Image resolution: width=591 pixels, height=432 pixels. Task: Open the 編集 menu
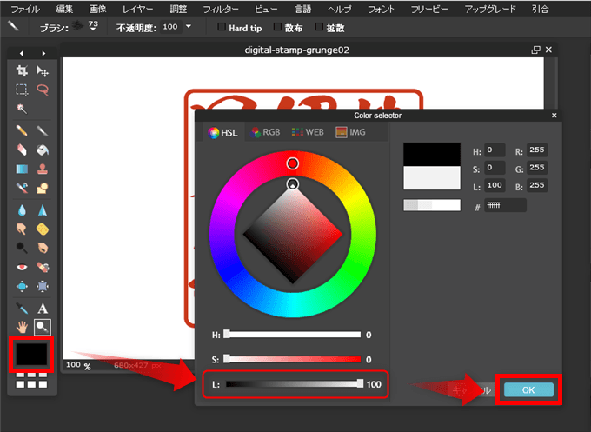tap(64, 9)
